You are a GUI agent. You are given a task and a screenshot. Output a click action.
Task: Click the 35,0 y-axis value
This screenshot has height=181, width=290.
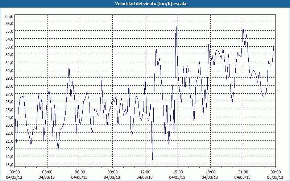pyautogui.click(x=9, y=31)
